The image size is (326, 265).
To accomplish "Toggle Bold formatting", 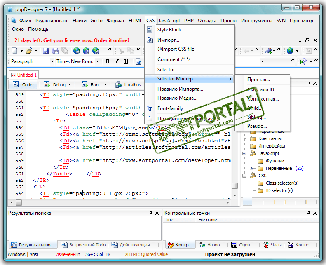I will point(108,61).
